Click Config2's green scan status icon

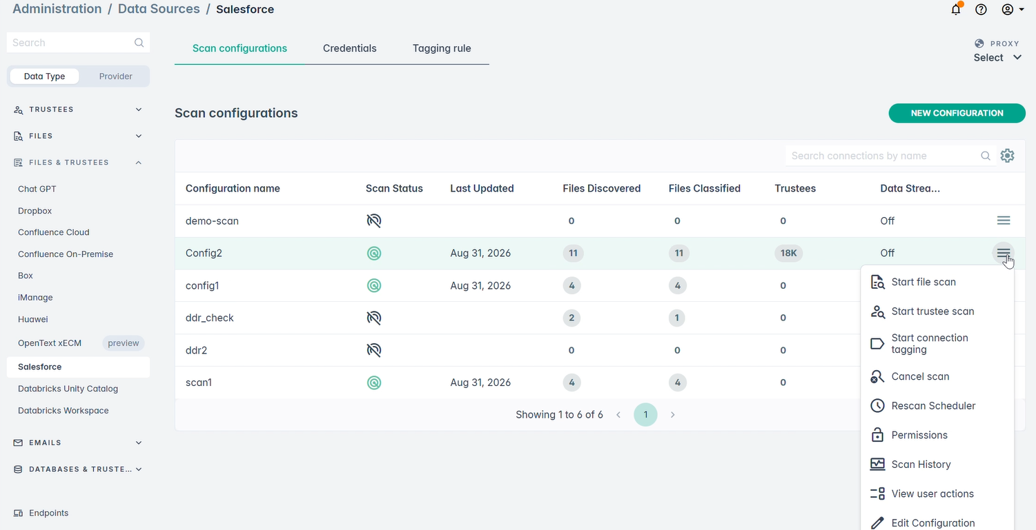(374, 253)
